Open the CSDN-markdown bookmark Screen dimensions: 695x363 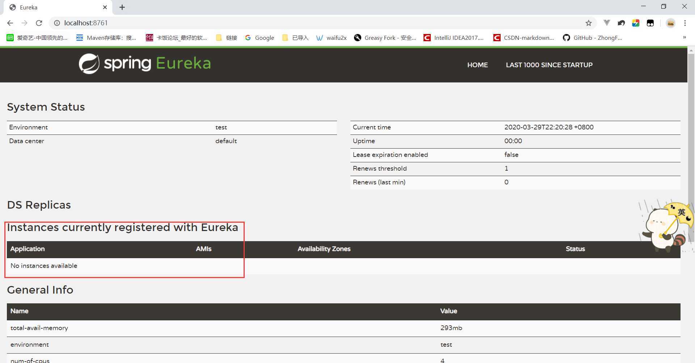(x=524, y=38)
